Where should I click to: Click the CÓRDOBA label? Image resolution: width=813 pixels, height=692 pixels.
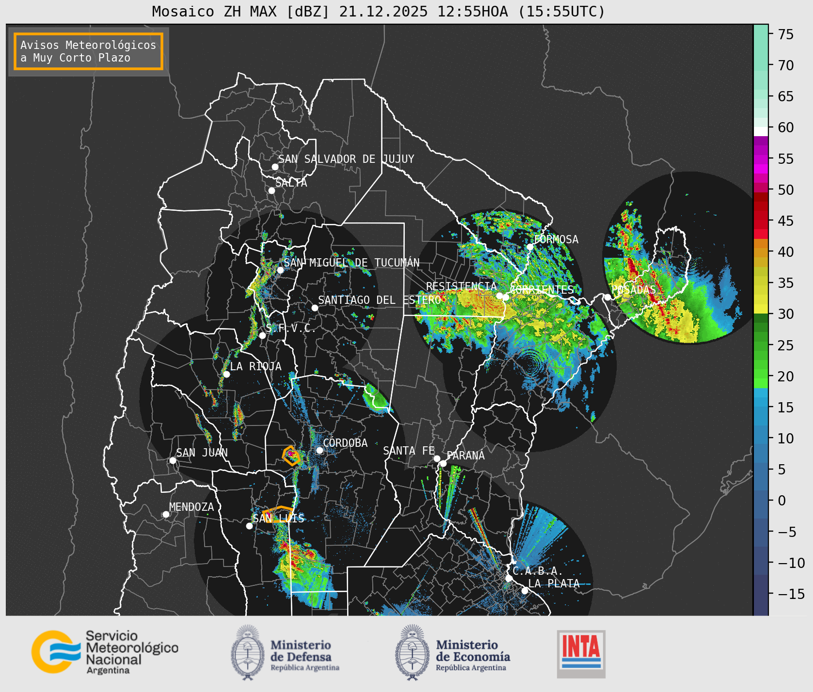point(345,443)
